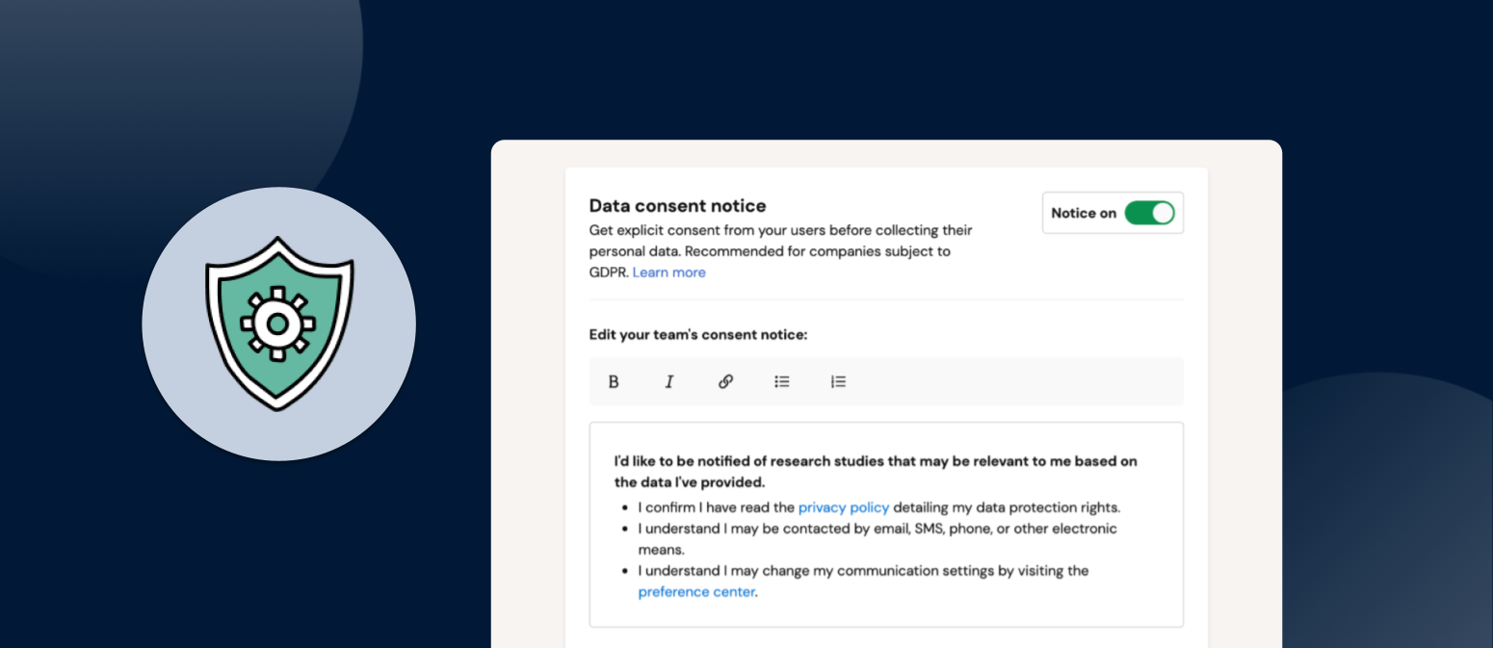Click the green shield security illustration

[x=278, y=323]
